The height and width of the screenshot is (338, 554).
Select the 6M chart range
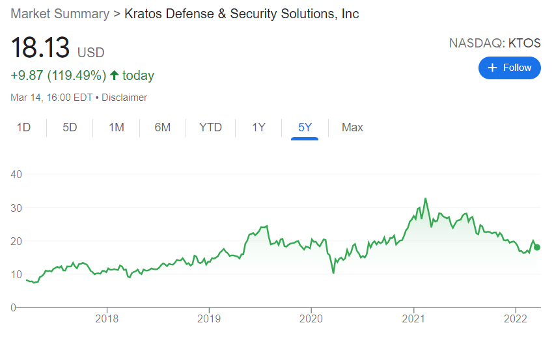(163, 127)
